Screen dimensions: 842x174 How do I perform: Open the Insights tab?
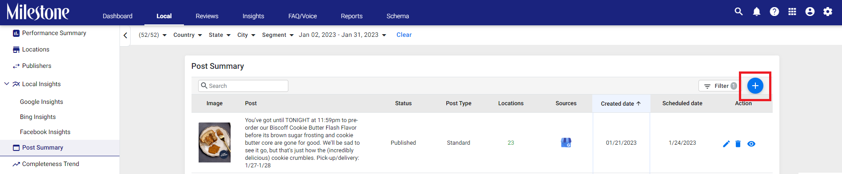pos(253,16)
